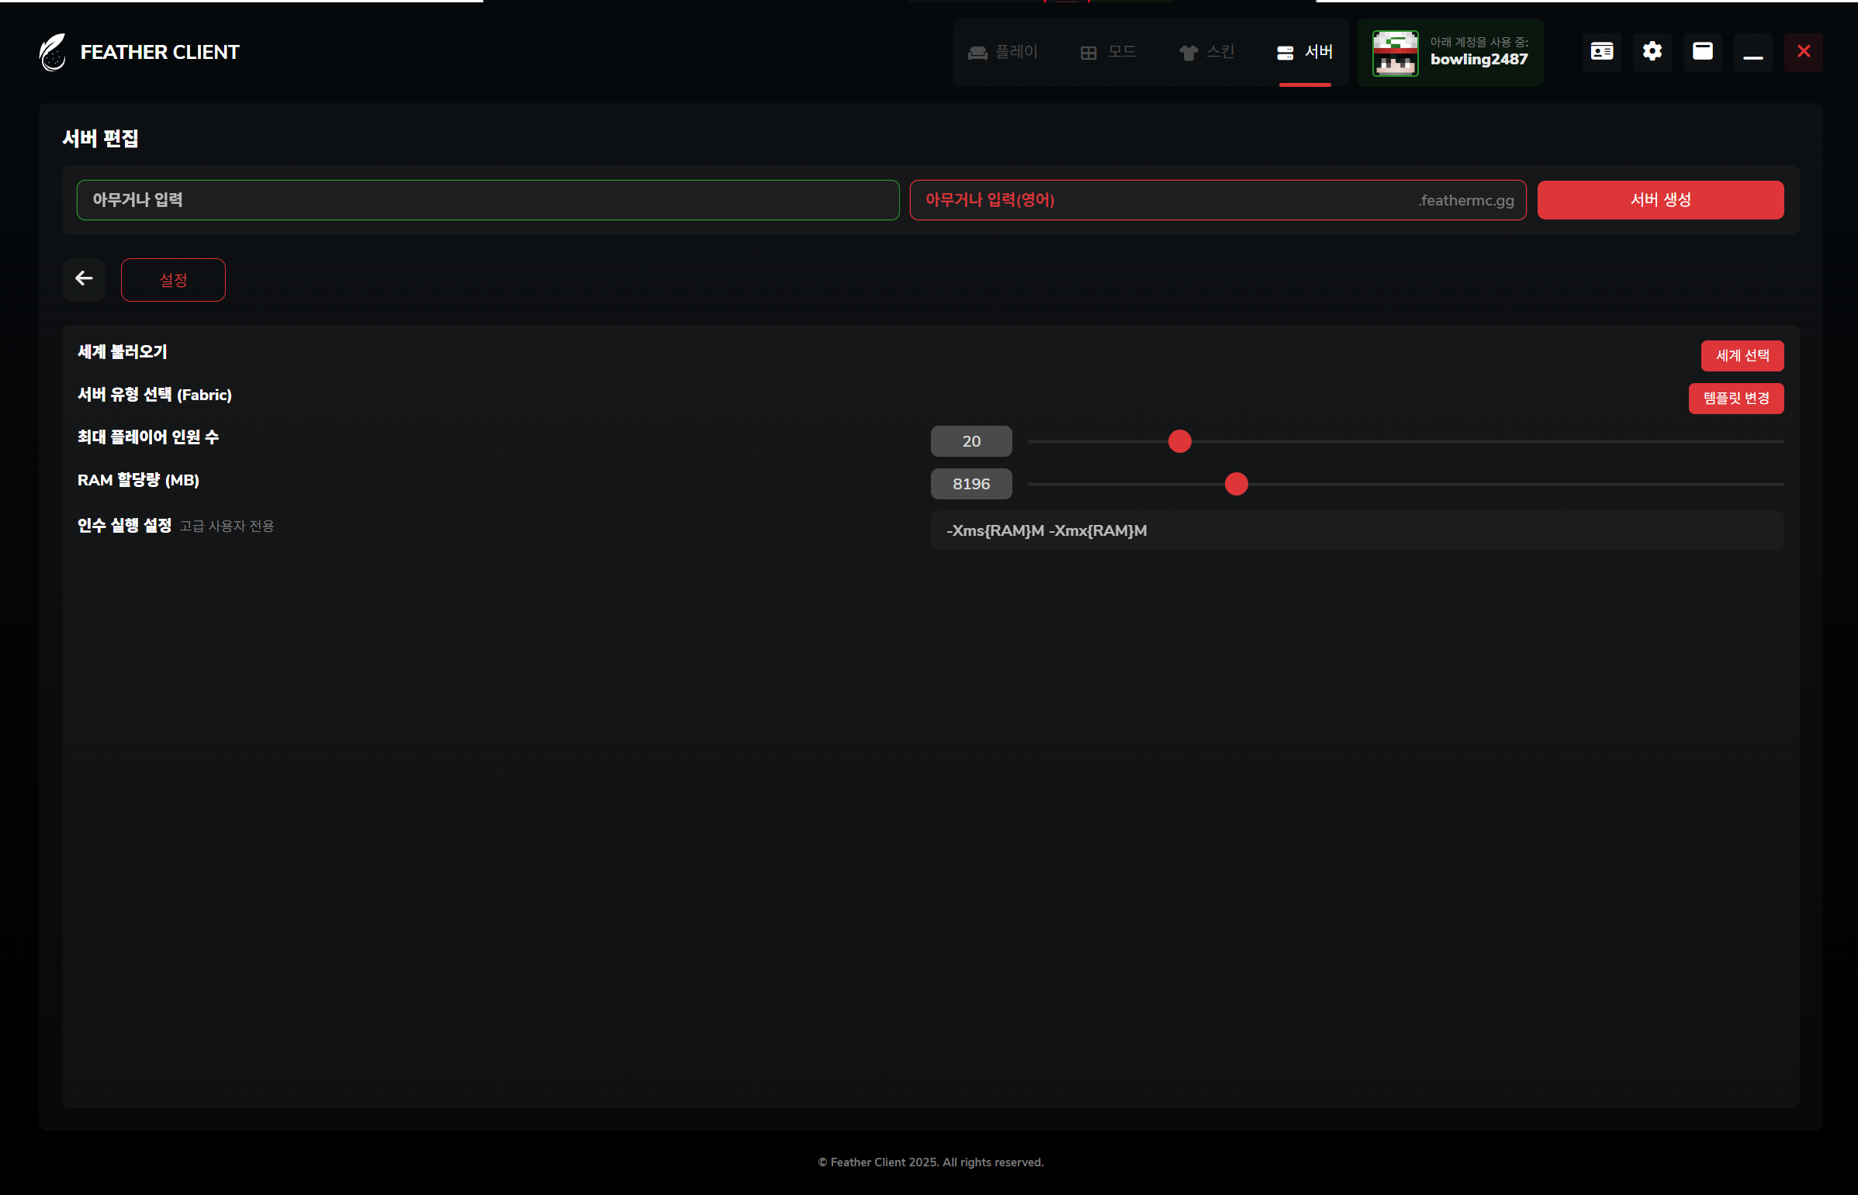Open settings via the gear icon
Viewport: 1858px width, 1195px height.
[1652, 52]
